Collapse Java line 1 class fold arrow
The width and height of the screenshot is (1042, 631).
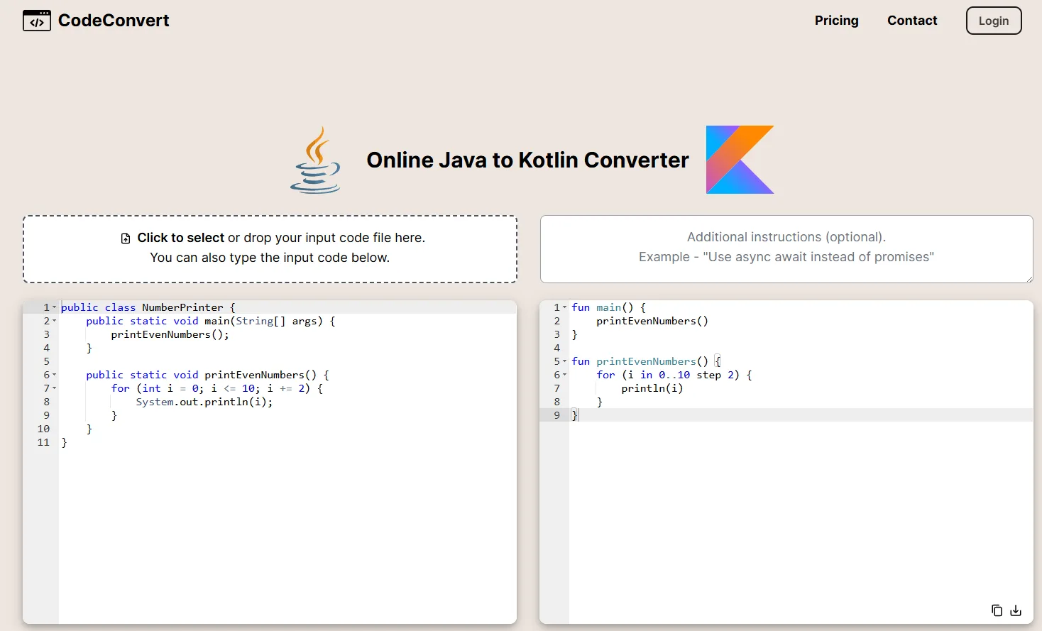click(55, 307)
